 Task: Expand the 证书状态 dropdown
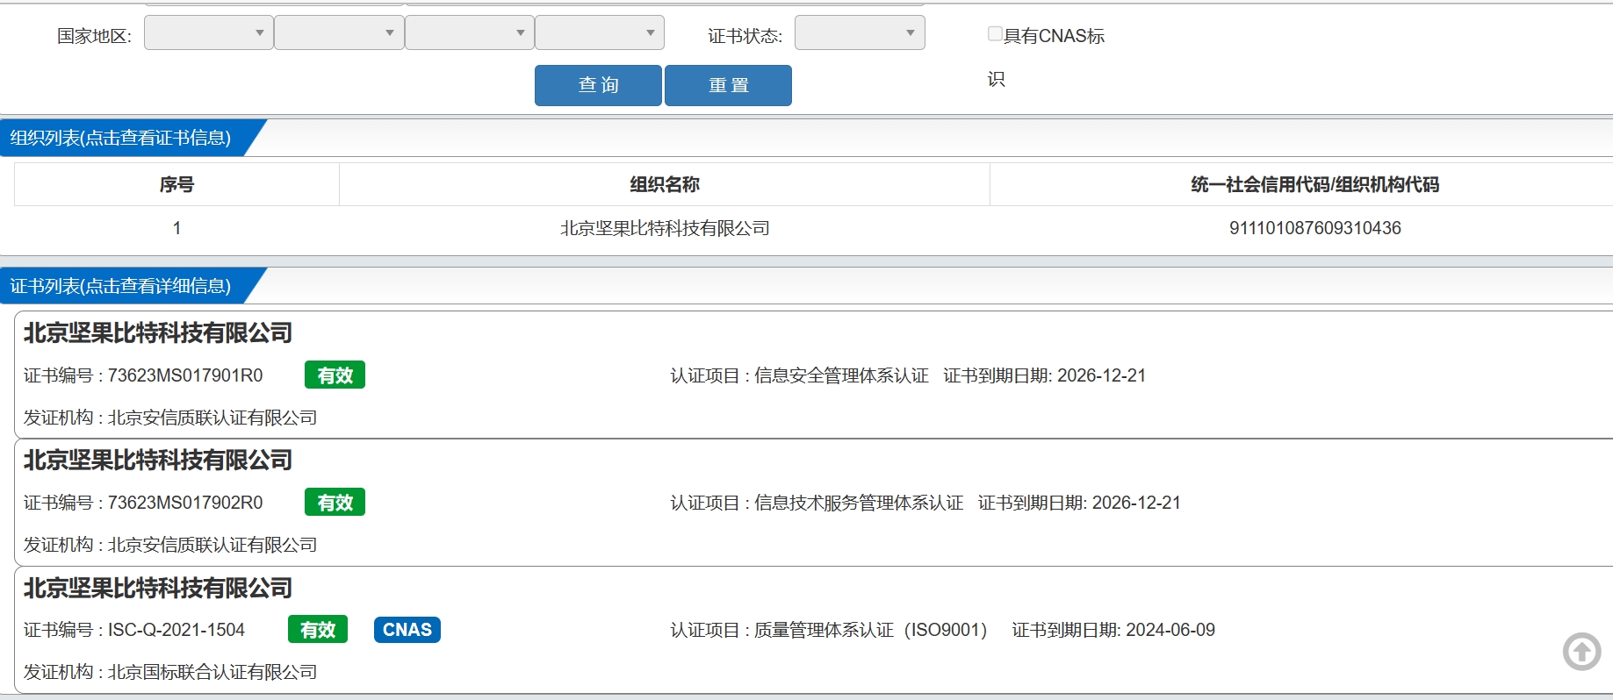(860, 32)
